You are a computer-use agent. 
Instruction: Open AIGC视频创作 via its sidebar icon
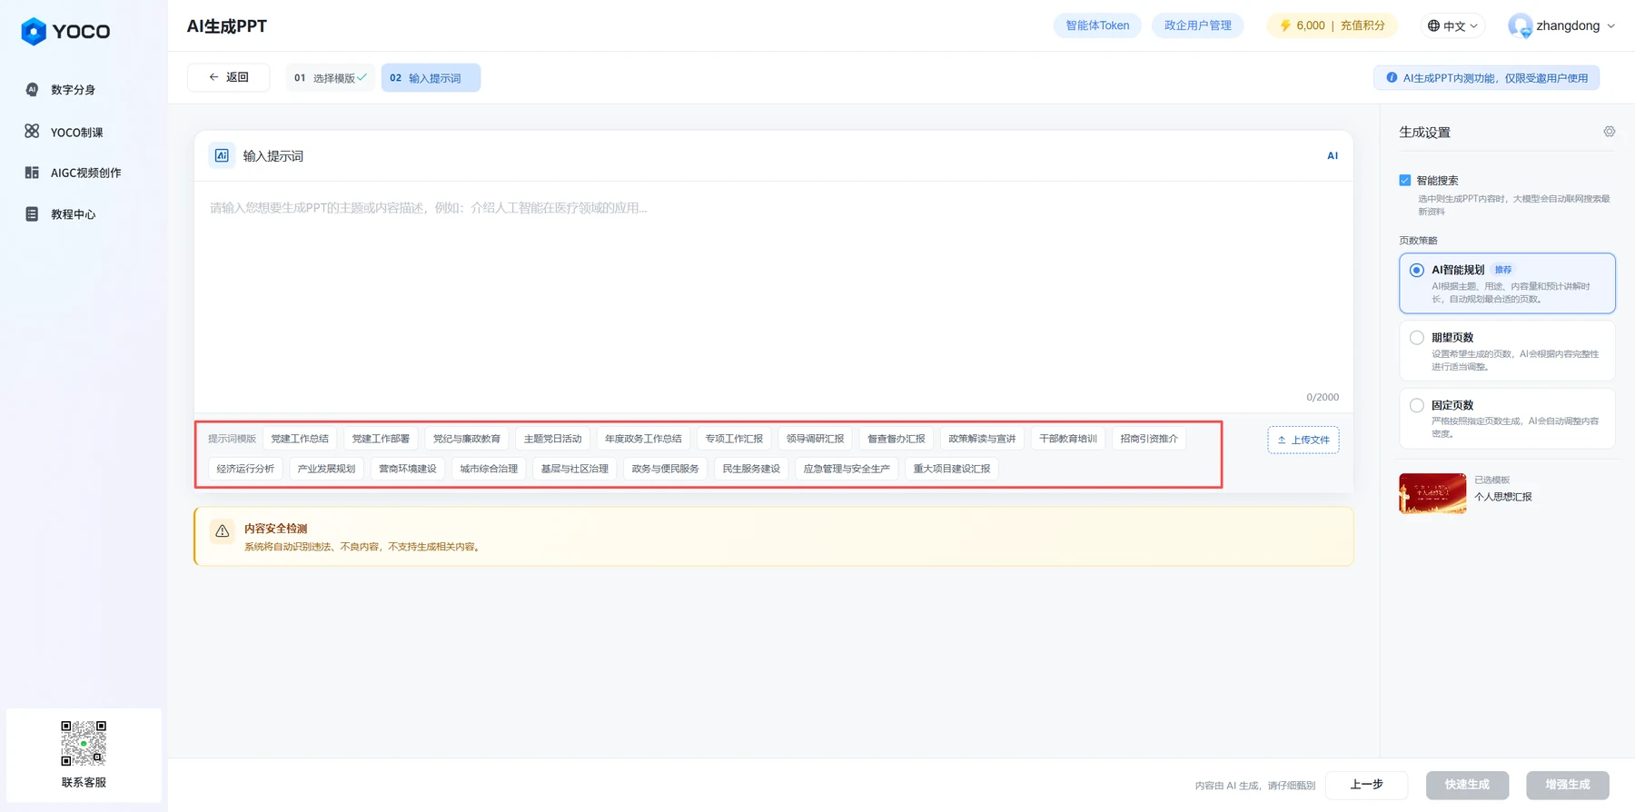point(32,173)
